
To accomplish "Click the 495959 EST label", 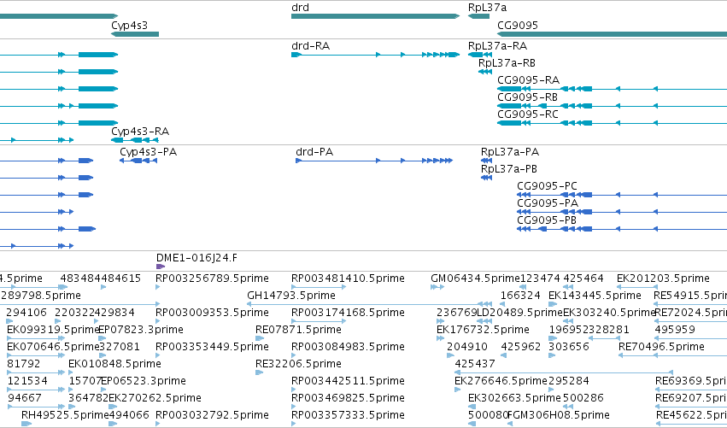I will click(x=675, y=330).
